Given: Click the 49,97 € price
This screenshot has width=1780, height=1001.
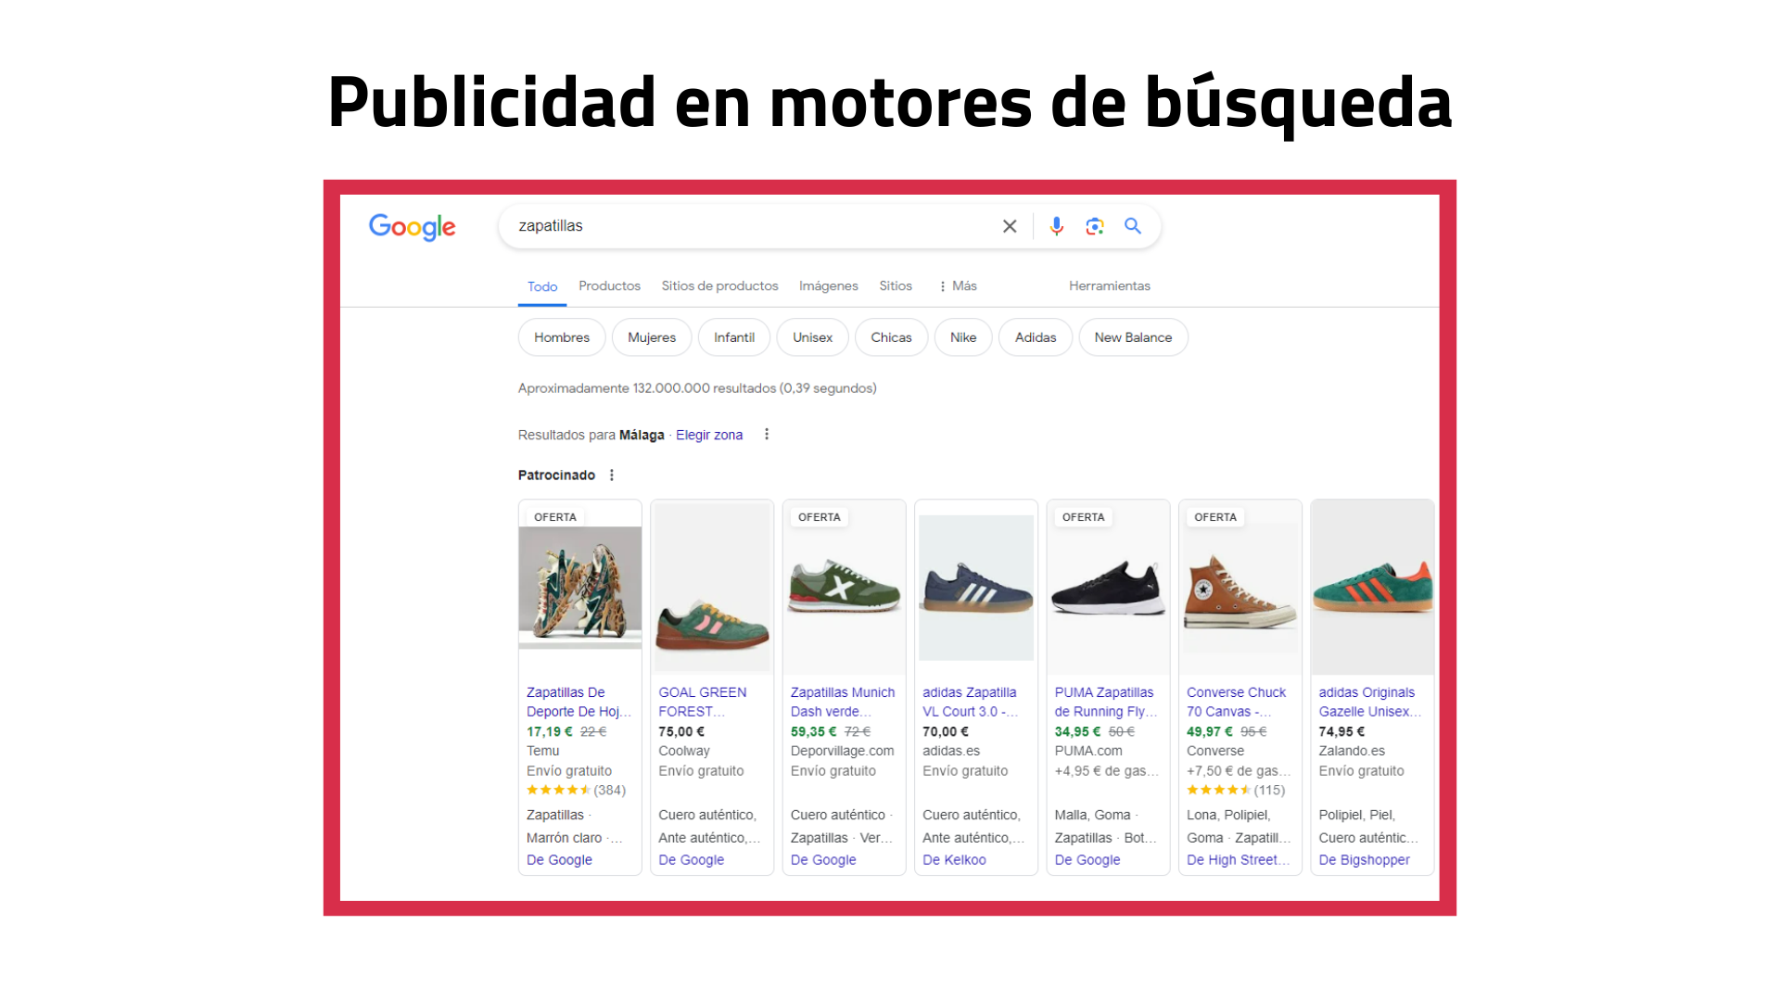Looking at the screenshot, I should click(x=1210, y=731).
